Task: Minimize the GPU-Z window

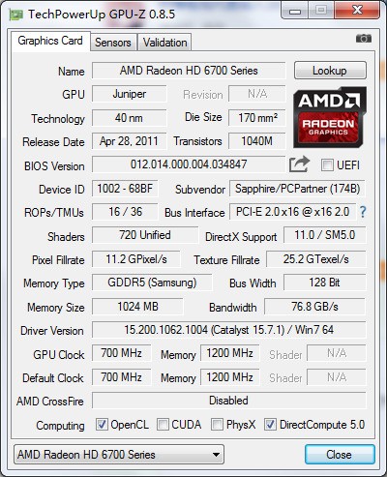Action: tap(295, 10)
